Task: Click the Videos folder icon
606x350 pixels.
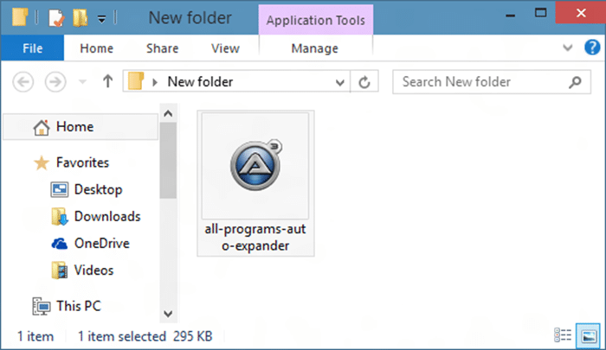Action: point(59,270)
